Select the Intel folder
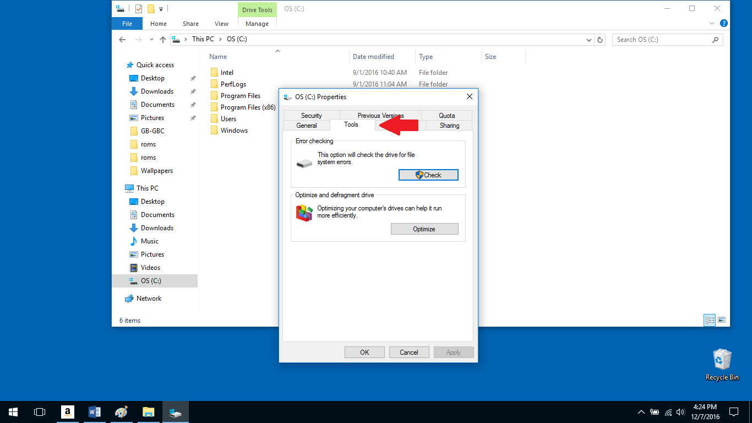This screenshot has height=423, width=752. (x=227, y=73)
